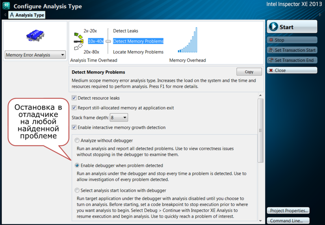
Task: Click the RAM chip memory analysis icon
Action: (35, 35)
